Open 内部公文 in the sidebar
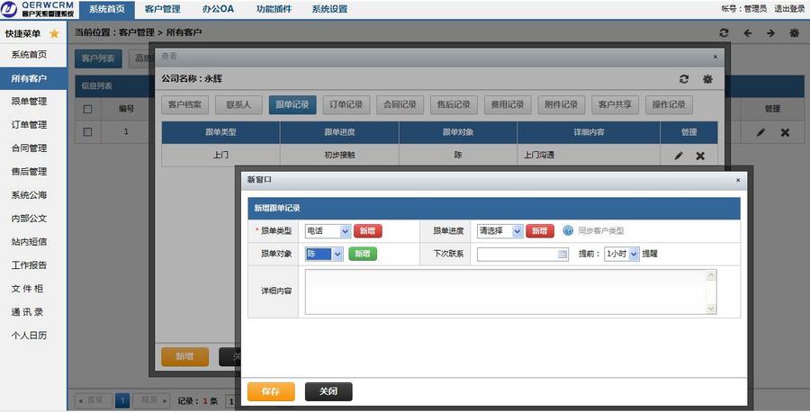Image resolution: width=810 pixels, height=412 pixels. (29, 219)
